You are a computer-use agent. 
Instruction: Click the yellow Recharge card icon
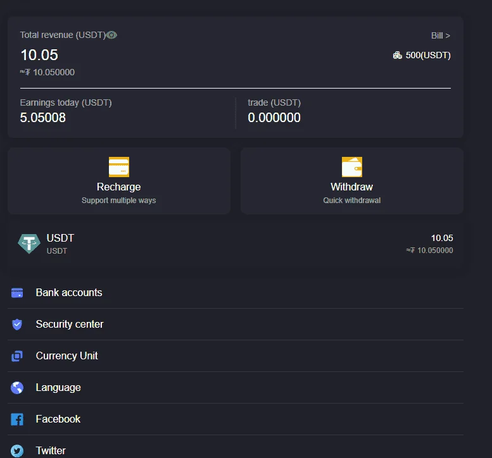(x=119, y=167)
